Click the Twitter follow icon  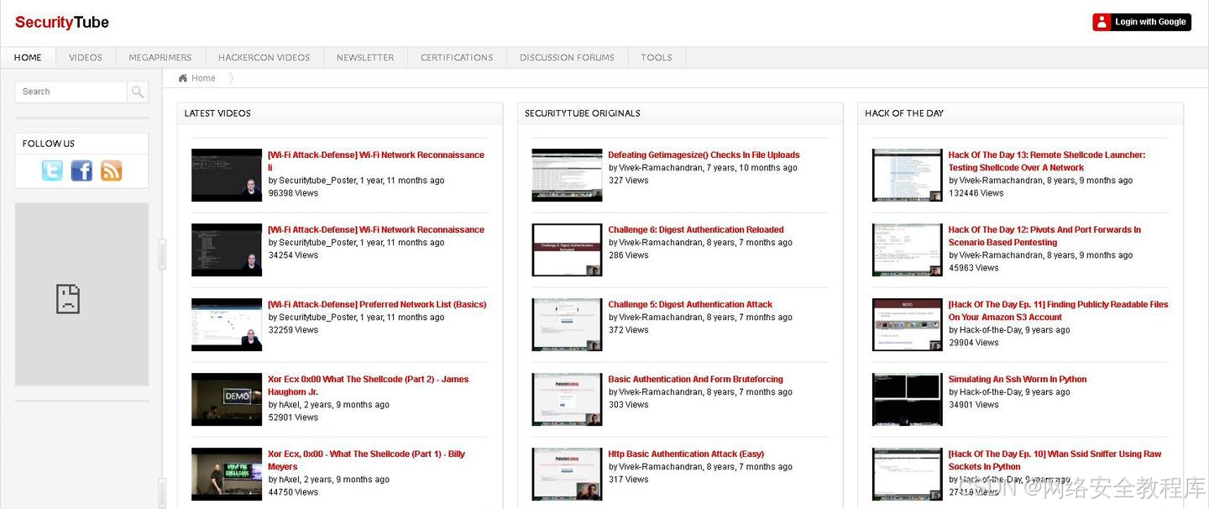[52, 171]
